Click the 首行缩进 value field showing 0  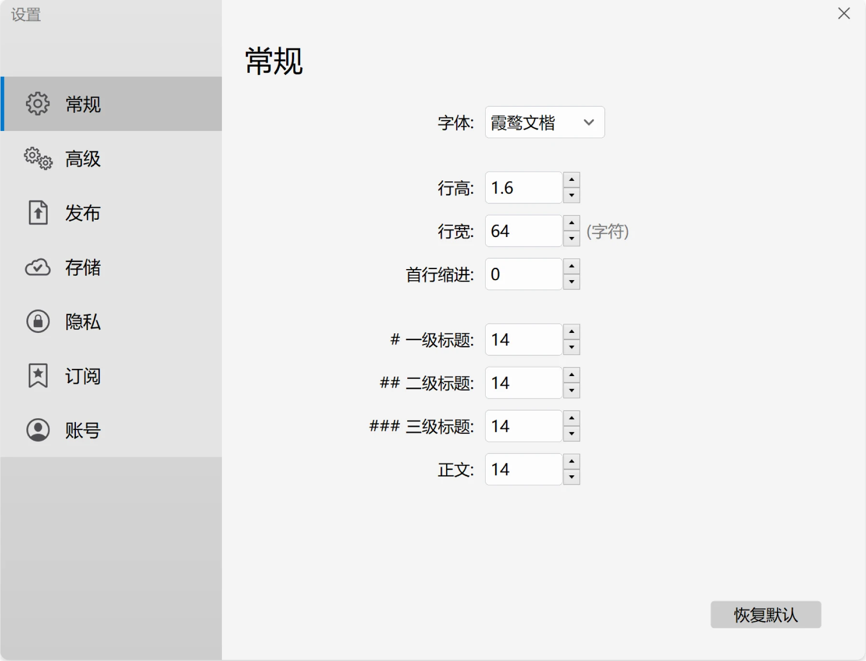point(524,274)
